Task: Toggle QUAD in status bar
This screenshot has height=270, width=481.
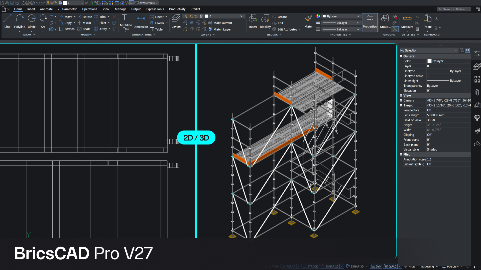Action: (x=391, y=266)
